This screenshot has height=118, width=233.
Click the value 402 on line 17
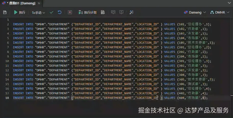pyautogui.click(x=182, y=93)
